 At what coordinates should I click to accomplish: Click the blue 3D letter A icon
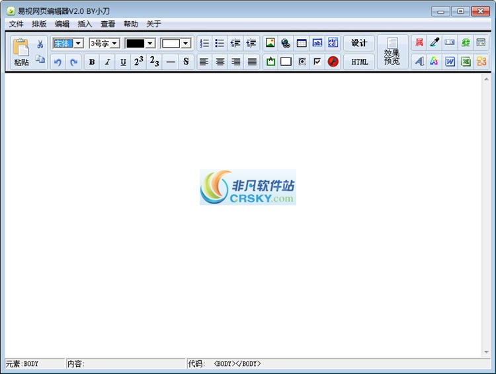[419, 61]
